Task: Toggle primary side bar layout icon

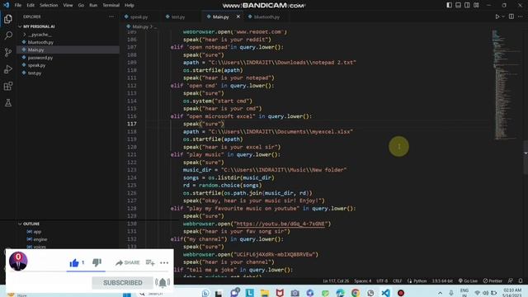Action: point(449,5)
